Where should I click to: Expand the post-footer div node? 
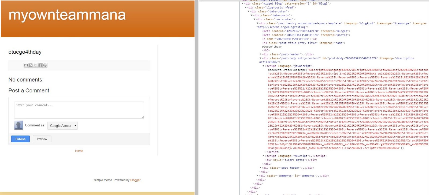click(x=260, y=168)
